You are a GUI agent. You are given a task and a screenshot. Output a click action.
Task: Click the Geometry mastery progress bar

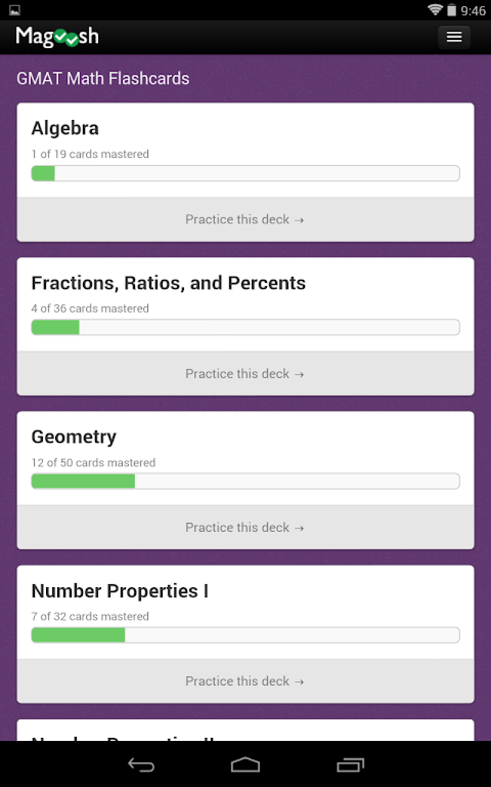coord(245,481)
